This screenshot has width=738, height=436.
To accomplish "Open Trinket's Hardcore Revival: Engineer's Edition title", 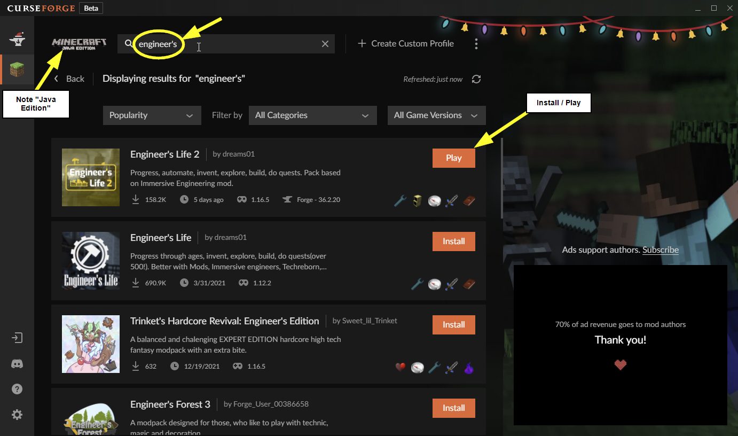I will click(225, 321).
